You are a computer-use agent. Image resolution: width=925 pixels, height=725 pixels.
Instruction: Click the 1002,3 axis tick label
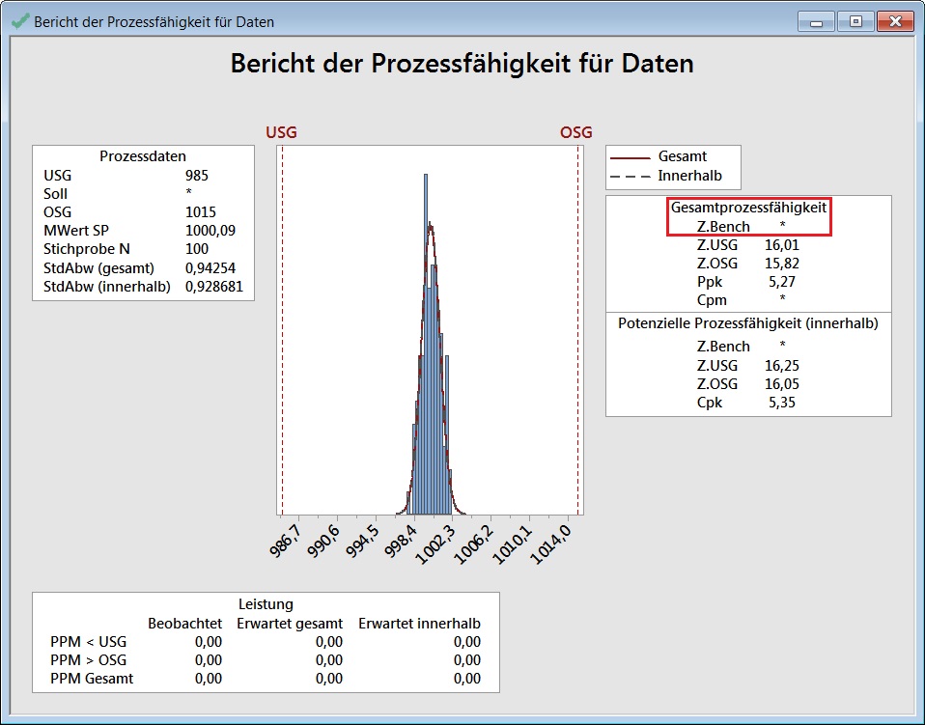coord(435,544)
